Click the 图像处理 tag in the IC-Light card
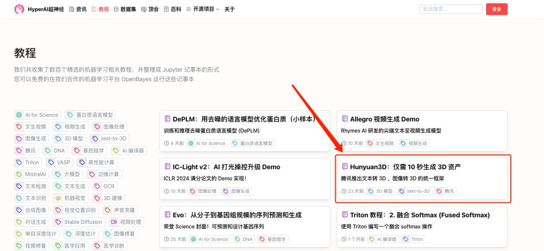 [204, 191]
